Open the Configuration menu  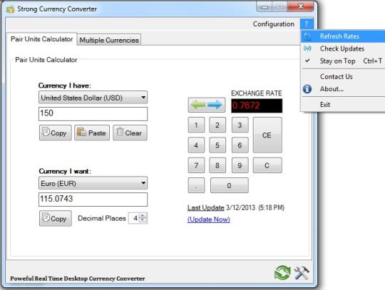pos(274,24)
